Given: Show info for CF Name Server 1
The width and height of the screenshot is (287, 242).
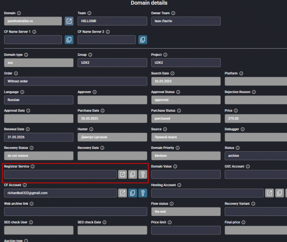Looking at the screenshot, I should pyautogui.click(x=34, y=32).
